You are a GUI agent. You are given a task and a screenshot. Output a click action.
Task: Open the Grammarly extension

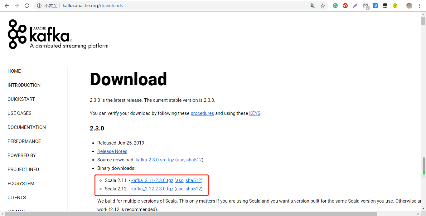(x=335, y=6)
